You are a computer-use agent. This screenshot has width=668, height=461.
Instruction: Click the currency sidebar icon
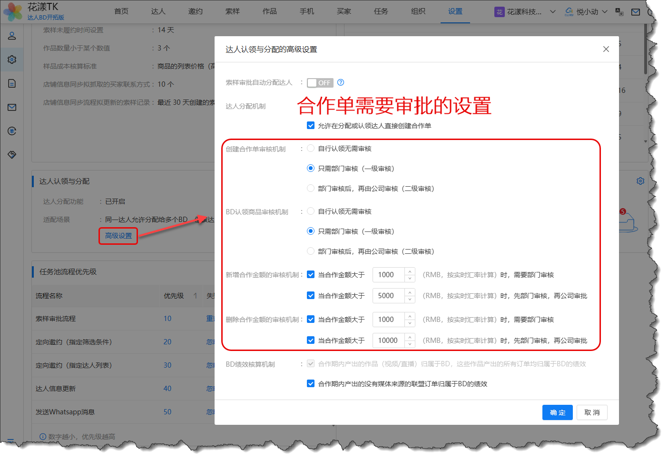coord(12,131)
